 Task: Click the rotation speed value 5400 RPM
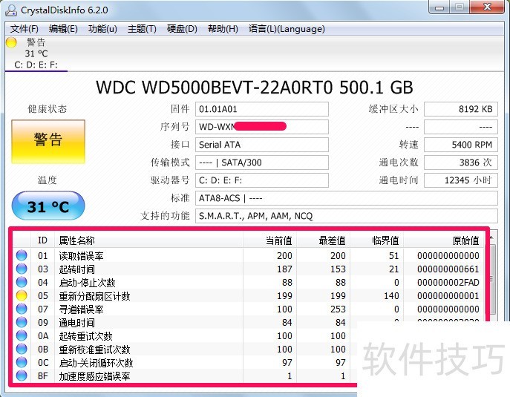point(461,145)
